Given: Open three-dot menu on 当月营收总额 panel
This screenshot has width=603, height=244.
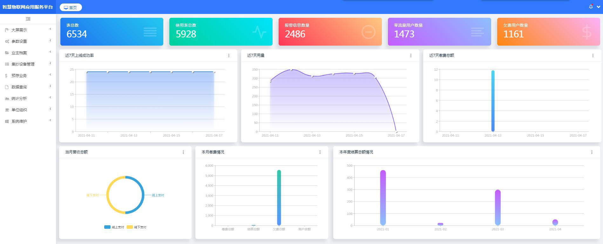Looking at the screenshot, I should pyautogui.click(x=183, y=152).
